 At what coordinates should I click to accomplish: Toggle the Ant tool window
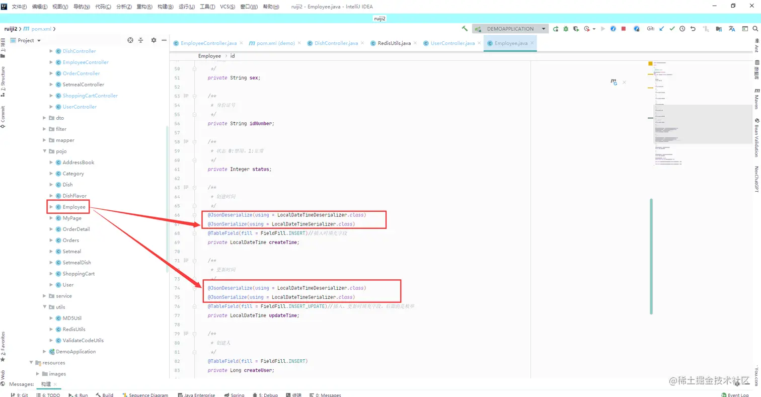tap(756, 45)
